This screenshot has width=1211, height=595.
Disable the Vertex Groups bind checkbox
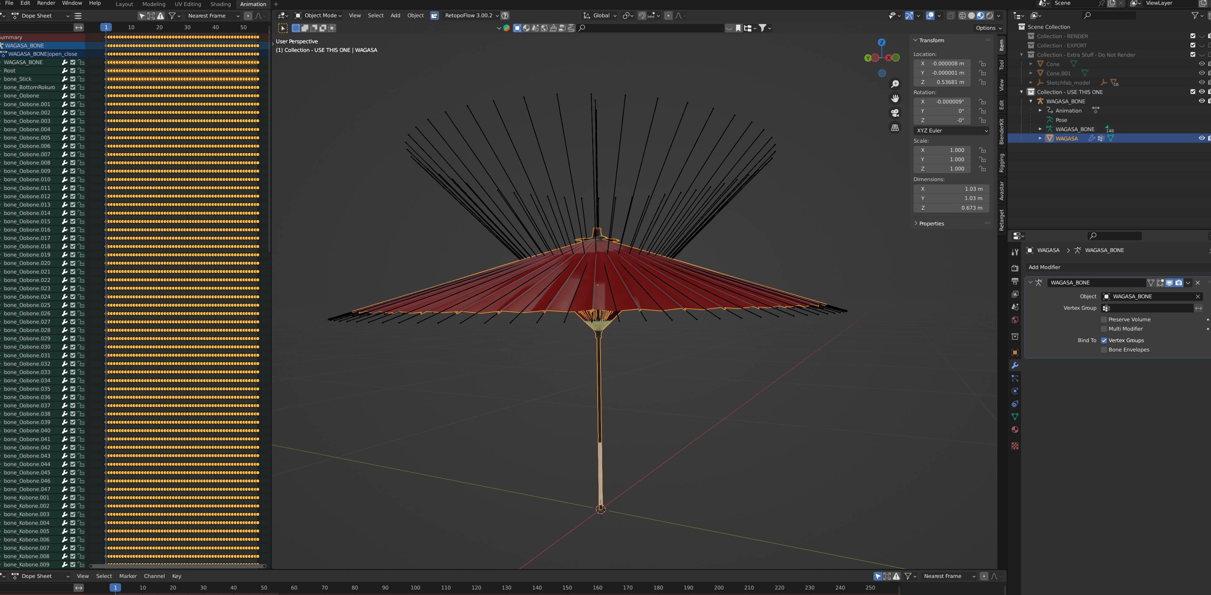pos(1104,340)
